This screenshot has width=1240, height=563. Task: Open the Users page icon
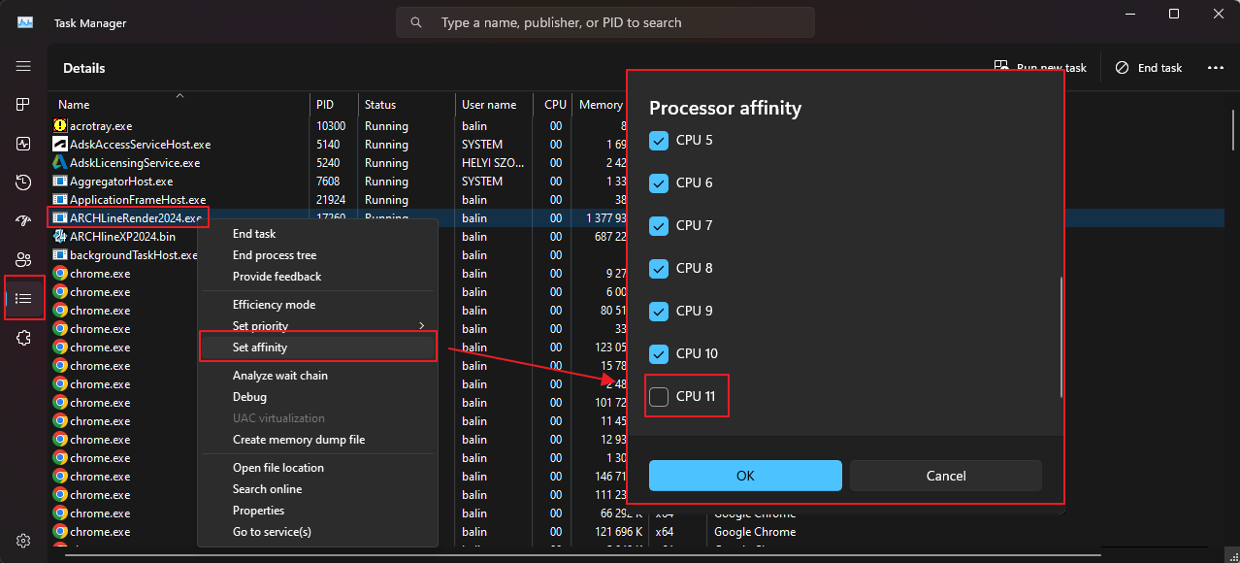pyautogui.click(x=23, y=260)
